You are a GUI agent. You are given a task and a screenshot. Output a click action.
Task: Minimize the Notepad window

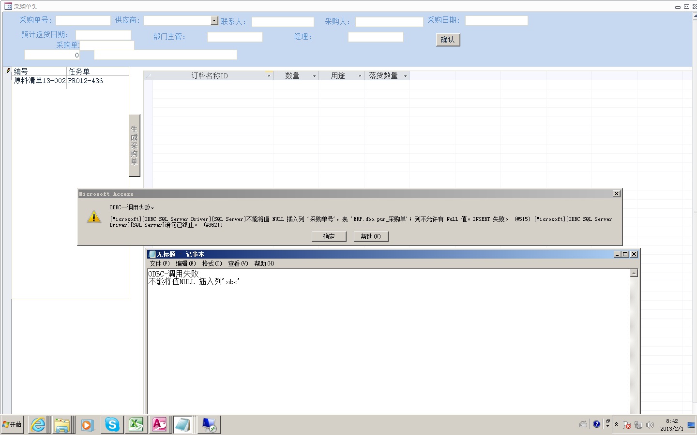[x=617, y=254]
